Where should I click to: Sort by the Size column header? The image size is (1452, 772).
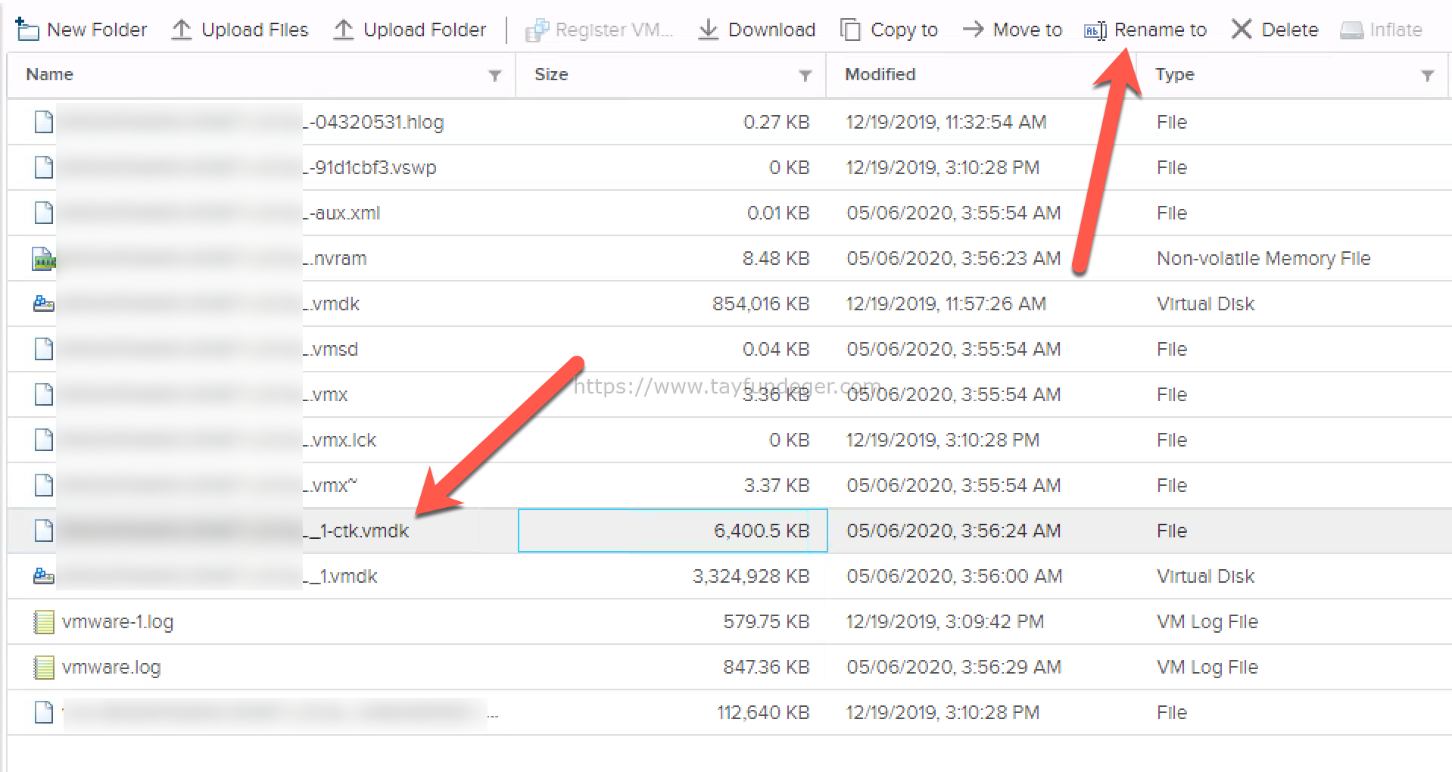pos(551,74)
